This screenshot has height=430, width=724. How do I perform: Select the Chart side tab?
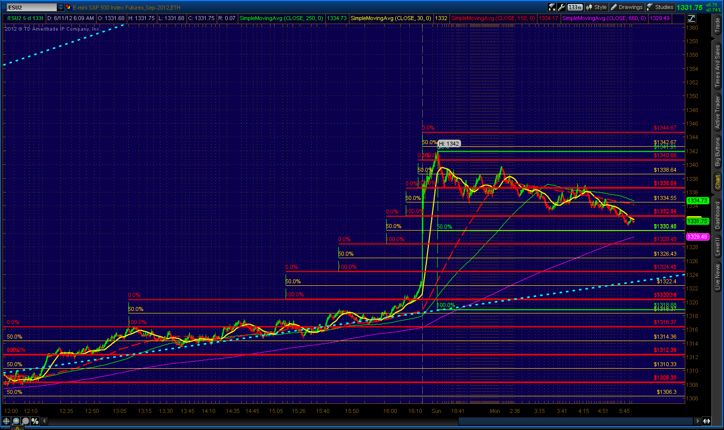coord(718,182)
